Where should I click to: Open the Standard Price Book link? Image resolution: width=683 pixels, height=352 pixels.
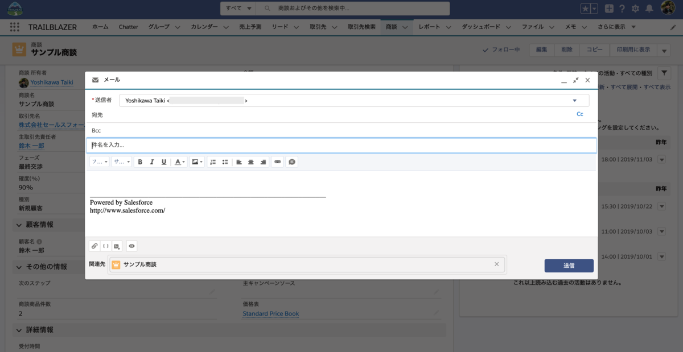tap(271, 314)
